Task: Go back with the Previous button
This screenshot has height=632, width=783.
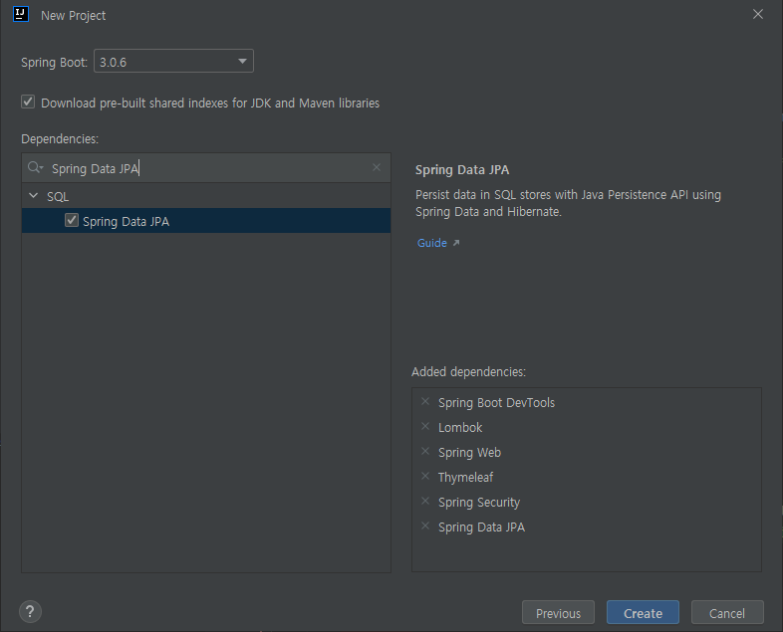Action: click(x=558, y=612)
